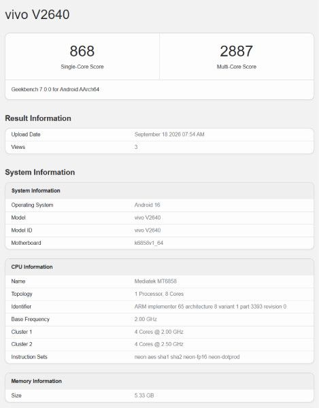Select the CPU 'Name' row label

click(18, 282)
